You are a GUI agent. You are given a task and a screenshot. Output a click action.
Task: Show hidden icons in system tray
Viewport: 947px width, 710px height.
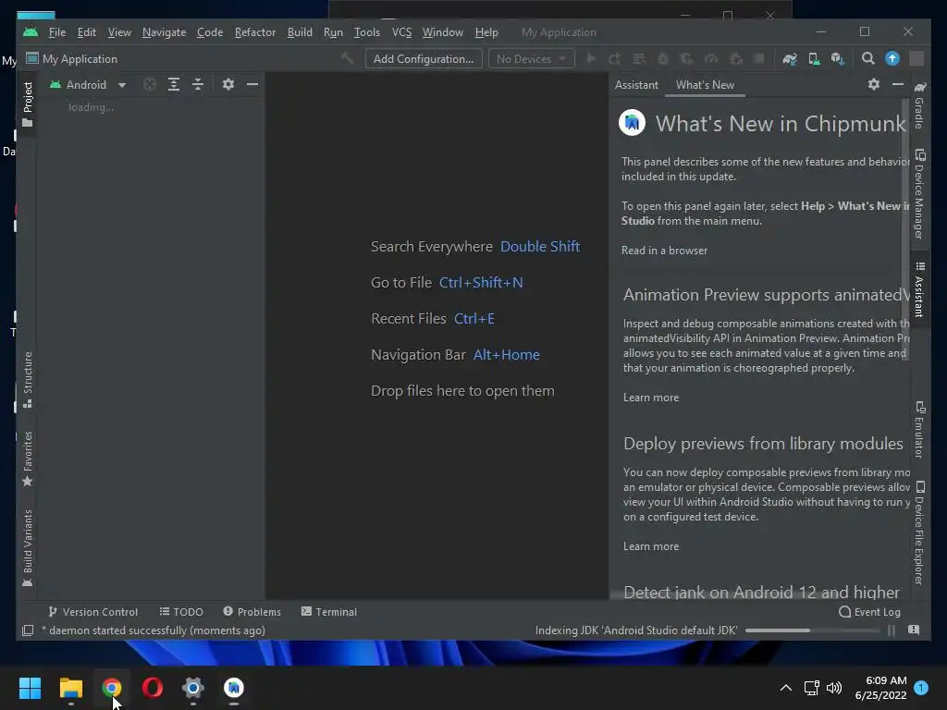pyautogui.click(x=786, y=688)
